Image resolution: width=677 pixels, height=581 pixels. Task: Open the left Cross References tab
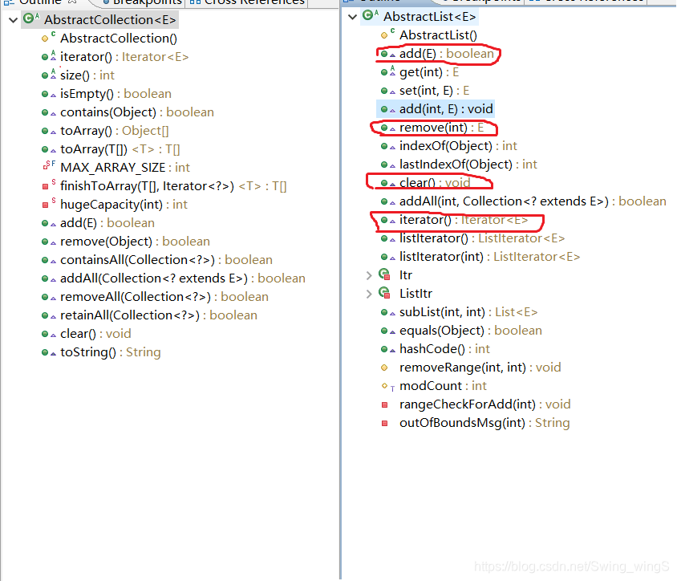click(x=247, y=2)
